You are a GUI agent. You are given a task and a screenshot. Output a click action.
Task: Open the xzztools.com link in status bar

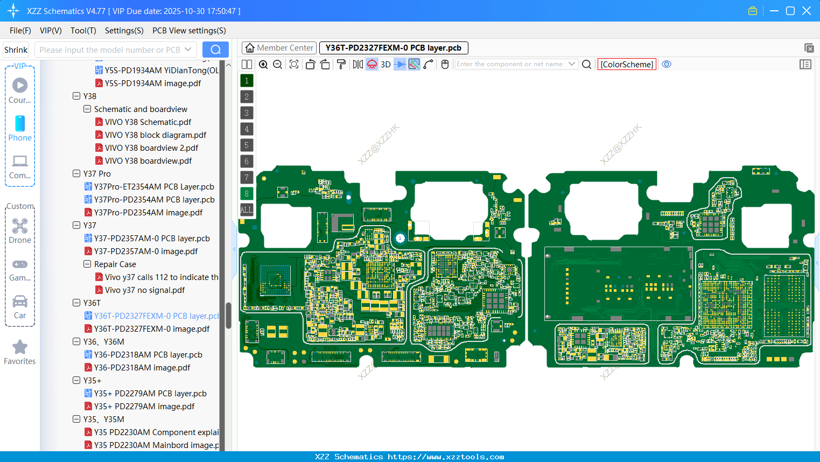tap(448, 457)
